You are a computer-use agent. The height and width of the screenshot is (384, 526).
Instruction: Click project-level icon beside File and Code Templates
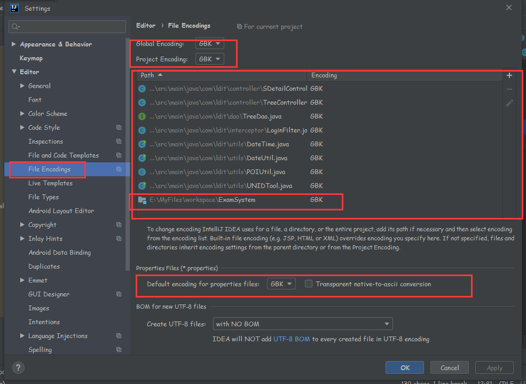pos(119,155)
